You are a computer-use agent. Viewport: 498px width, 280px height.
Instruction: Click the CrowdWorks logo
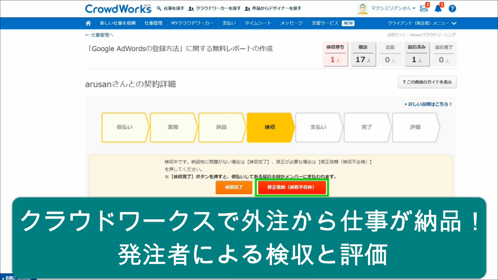coord(118,9)
